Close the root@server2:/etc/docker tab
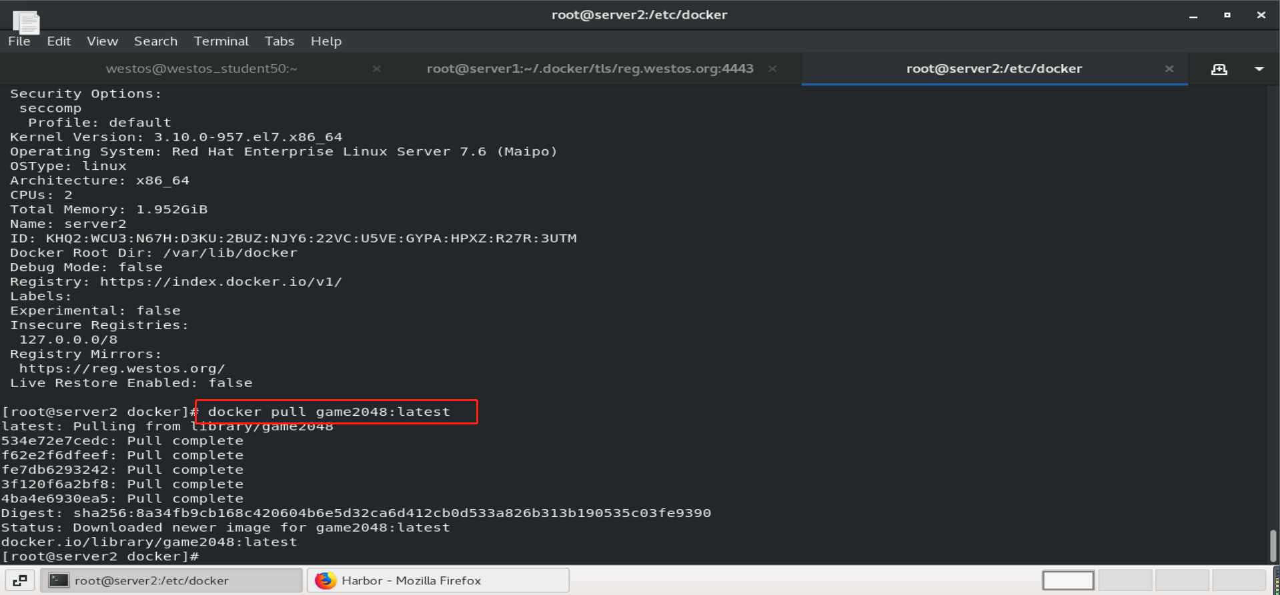Screen dimensions: 1280x595 (x=1169, y=69)
